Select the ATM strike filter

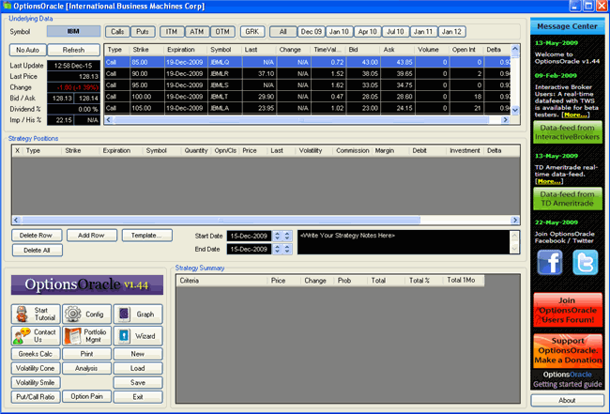click(x=198, y=31)
